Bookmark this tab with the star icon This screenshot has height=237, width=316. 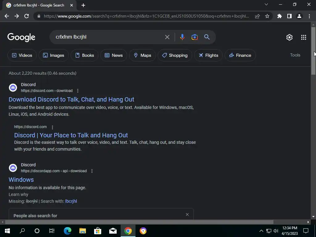[267, 16]
